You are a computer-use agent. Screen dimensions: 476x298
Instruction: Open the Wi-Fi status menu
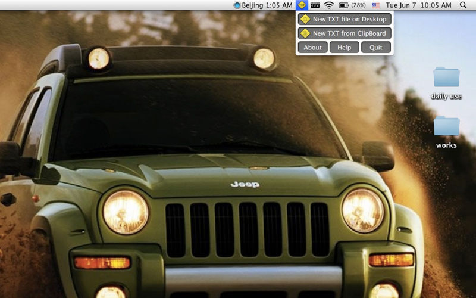(x=329, y=5)
